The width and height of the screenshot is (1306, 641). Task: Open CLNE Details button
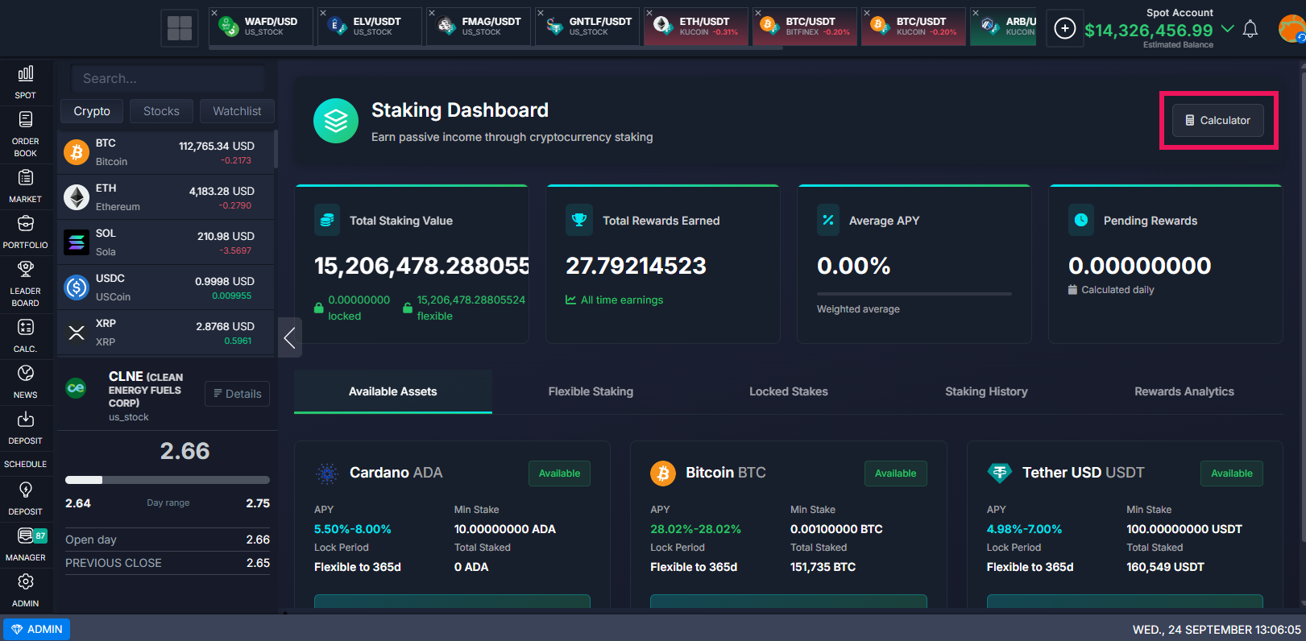pos(237,394)
